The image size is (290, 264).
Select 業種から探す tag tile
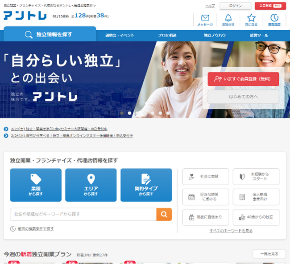click(x=36, y=185)
